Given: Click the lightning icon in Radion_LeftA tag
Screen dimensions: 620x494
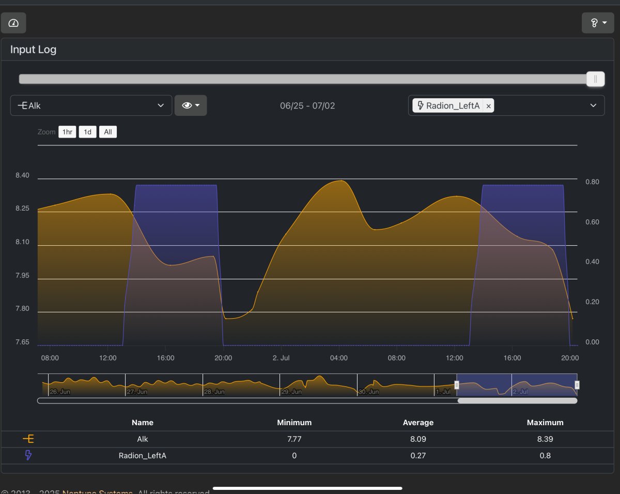Looking at the screenshot, I should tap(421, 106).
